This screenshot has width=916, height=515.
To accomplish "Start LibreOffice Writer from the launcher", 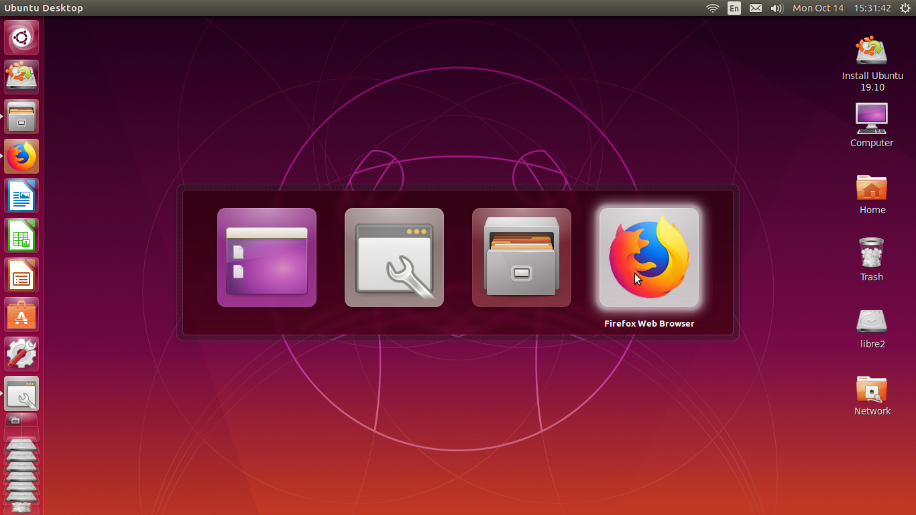I will click(21, 196).
